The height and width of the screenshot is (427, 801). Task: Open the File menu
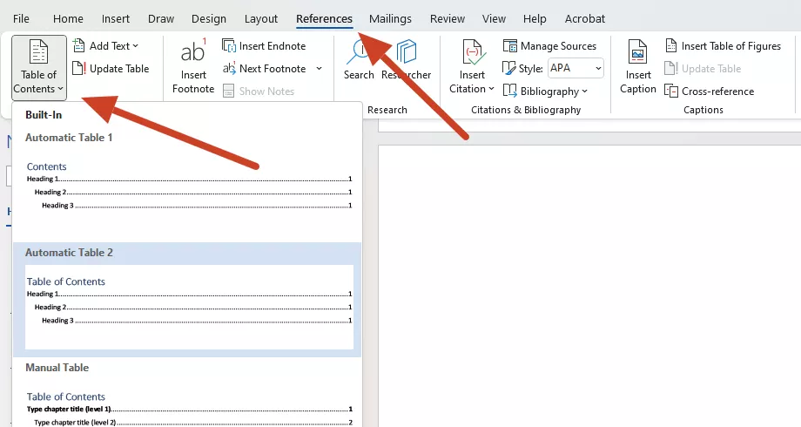pyautogui.click(x=21, y=19)
